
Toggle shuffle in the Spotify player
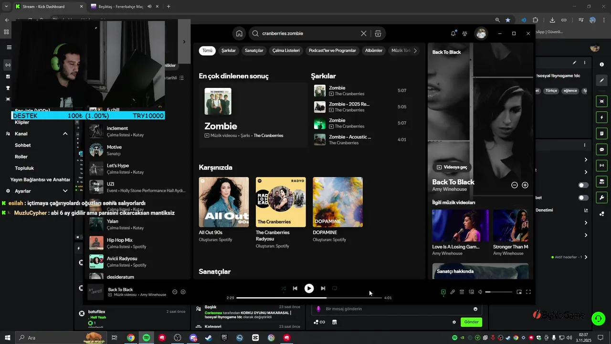[284, 289]
